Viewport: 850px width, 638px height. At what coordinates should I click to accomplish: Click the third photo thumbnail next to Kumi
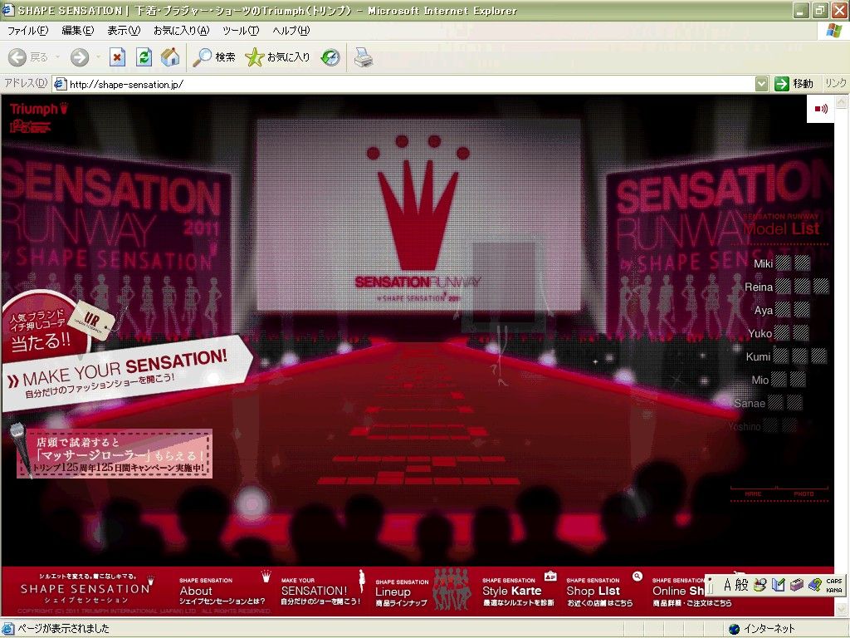click(818, 356)
